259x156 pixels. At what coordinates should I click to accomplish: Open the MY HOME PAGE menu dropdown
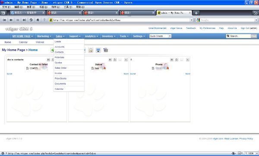click(x=22, y=36)
